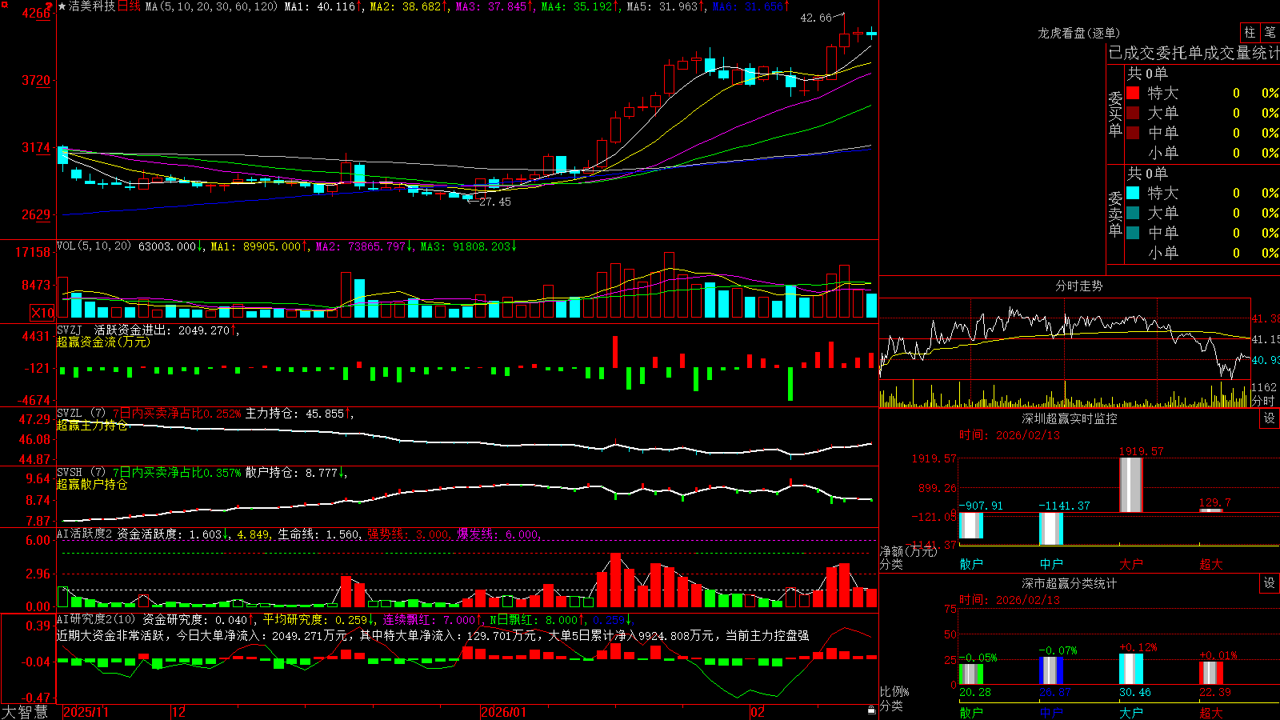Click the 超赢散户持仓 label
This screenshot has height=720, width=1280.
[x=92, y=484]
